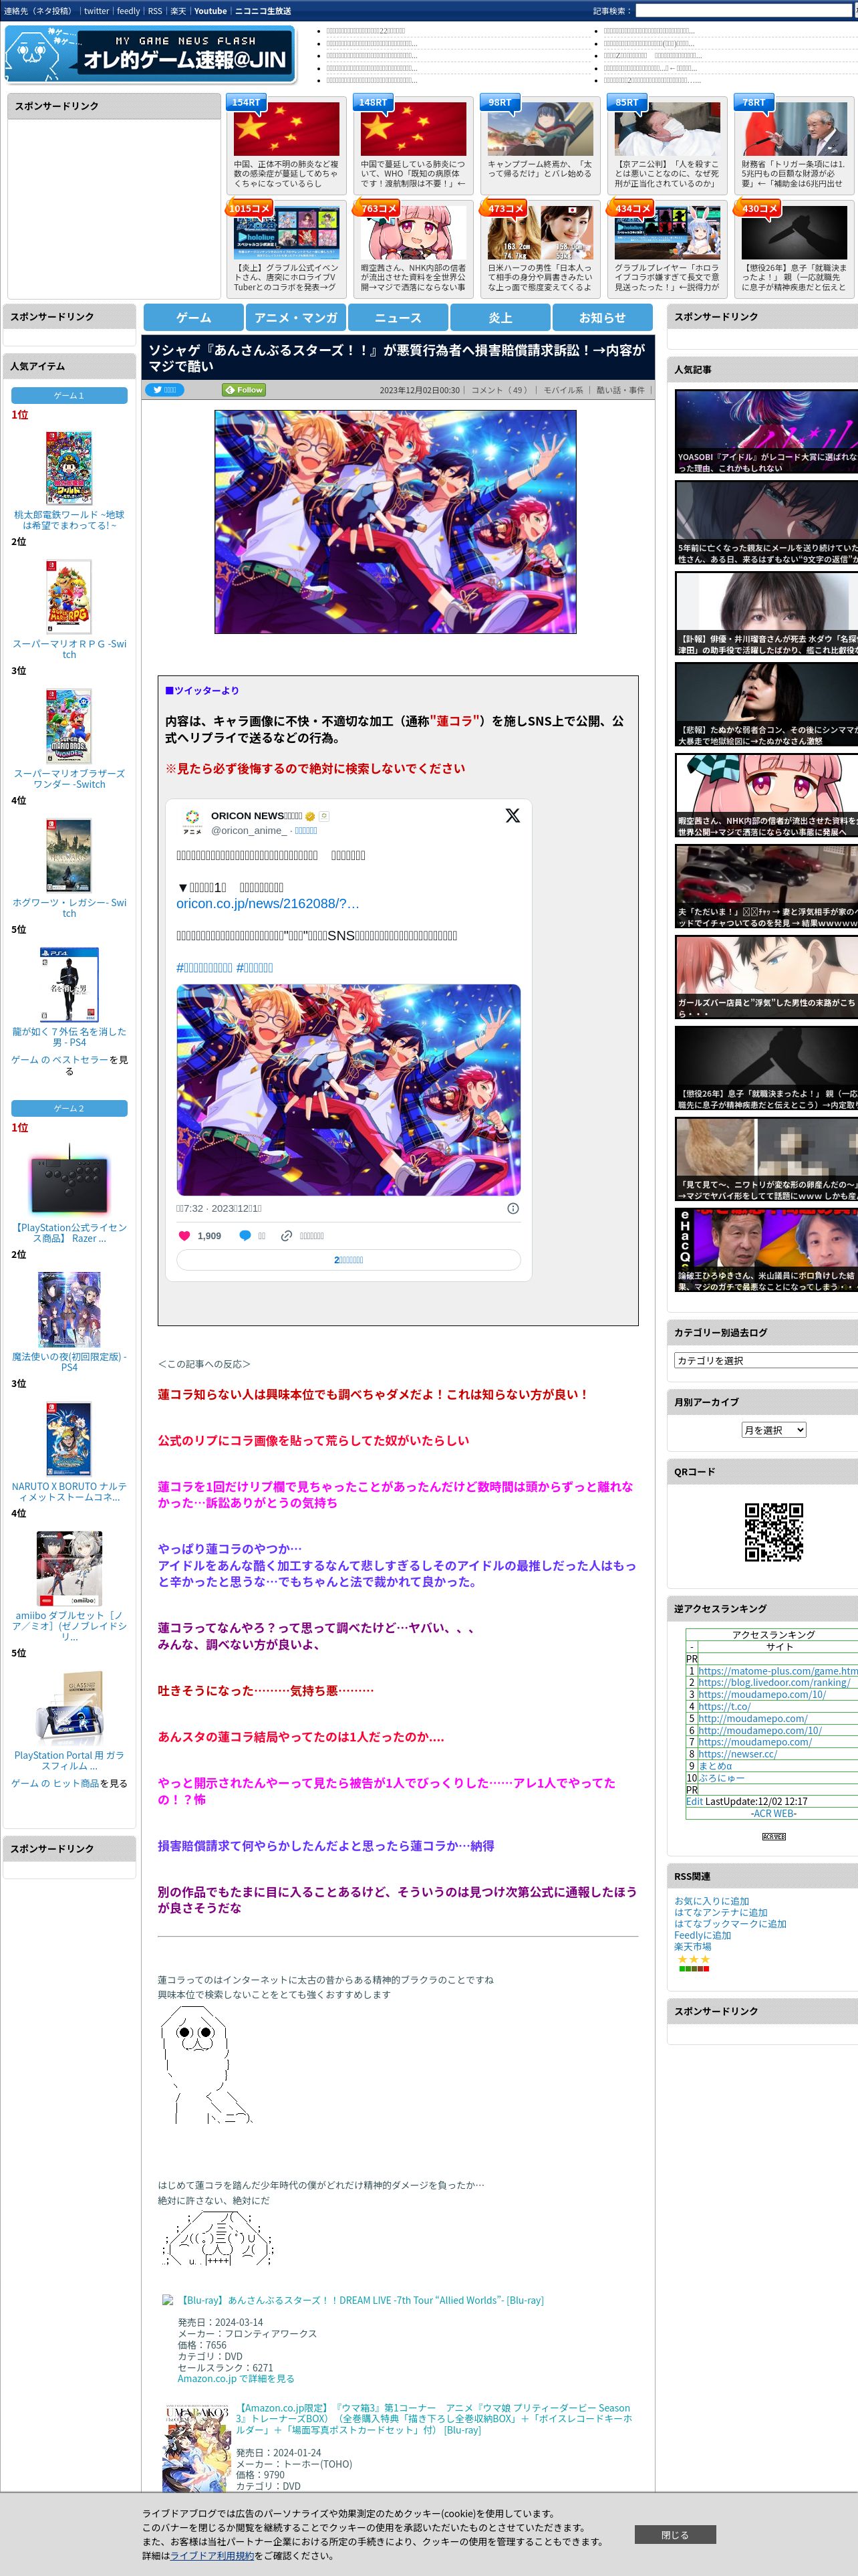Open the 龍が如く７外伝 PS4 product link

click(x=69, y=1036)
